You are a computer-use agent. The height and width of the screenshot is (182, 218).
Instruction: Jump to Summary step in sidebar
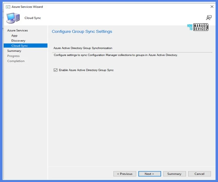click(x=14, y=51)
